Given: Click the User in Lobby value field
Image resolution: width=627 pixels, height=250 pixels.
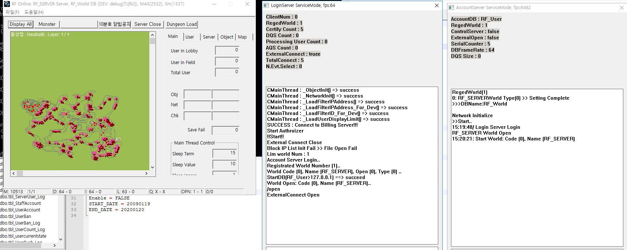Looking at the screenshot, I should click(x=227, y=51).
